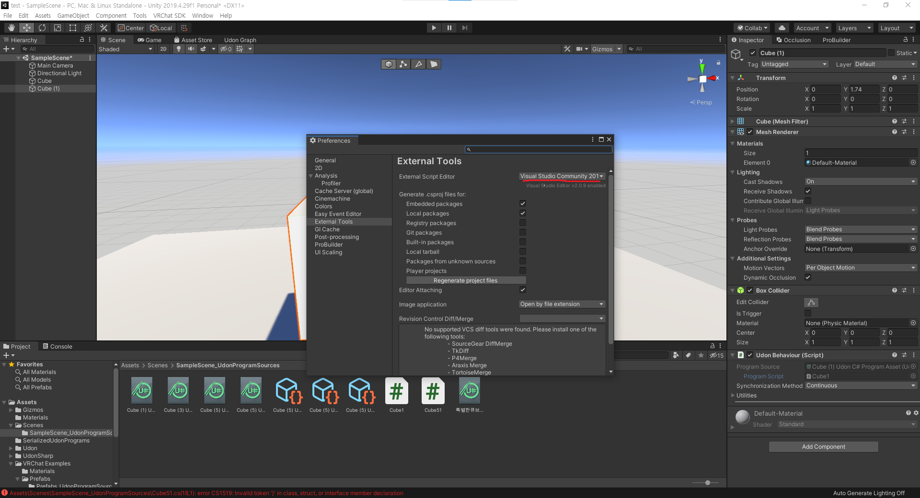This screenshot has height=498, width=920.
Task: Click the Cube1 C# script asset
Action: (x=396, y=395)
